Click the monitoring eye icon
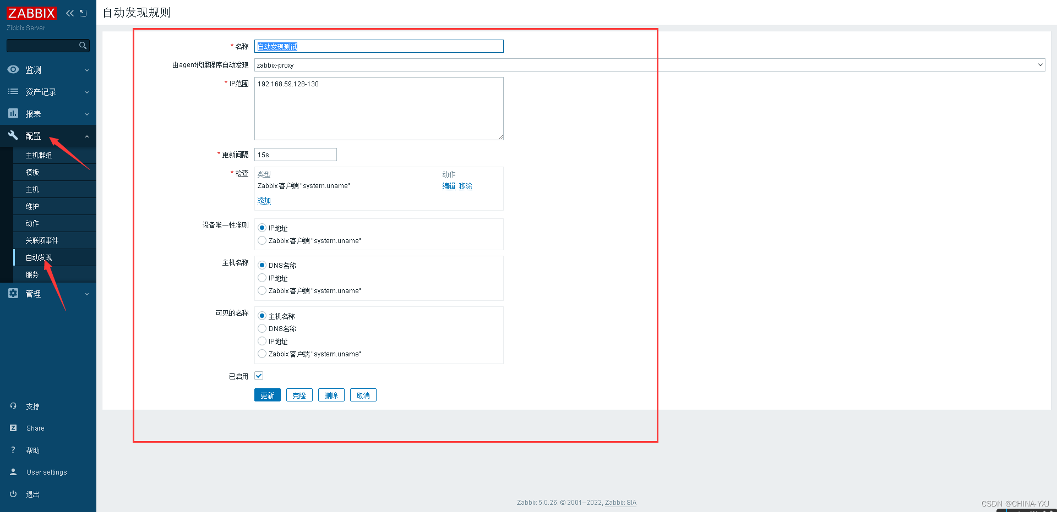 point(13,69)
